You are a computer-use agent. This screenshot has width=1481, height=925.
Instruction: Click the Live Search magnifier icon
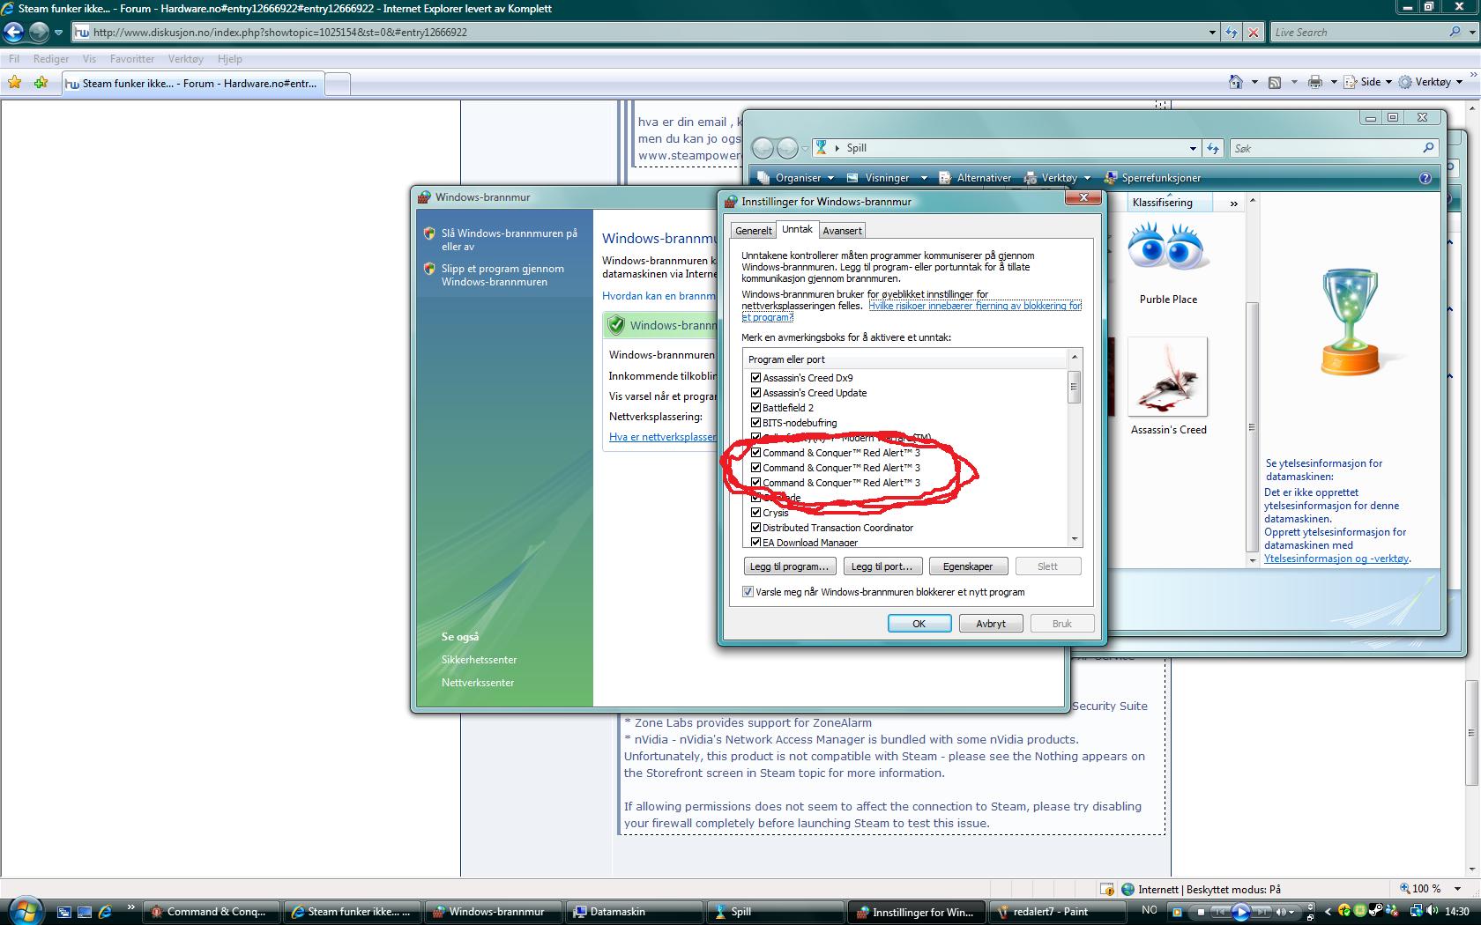pos(1455,32)
